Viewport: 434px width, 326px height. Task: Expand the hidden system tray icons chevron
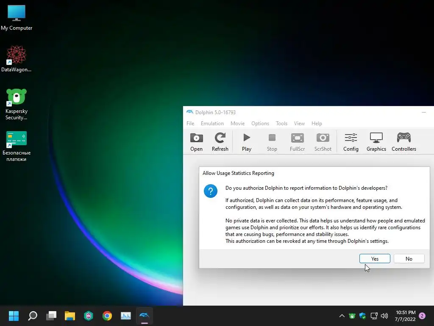342,316
